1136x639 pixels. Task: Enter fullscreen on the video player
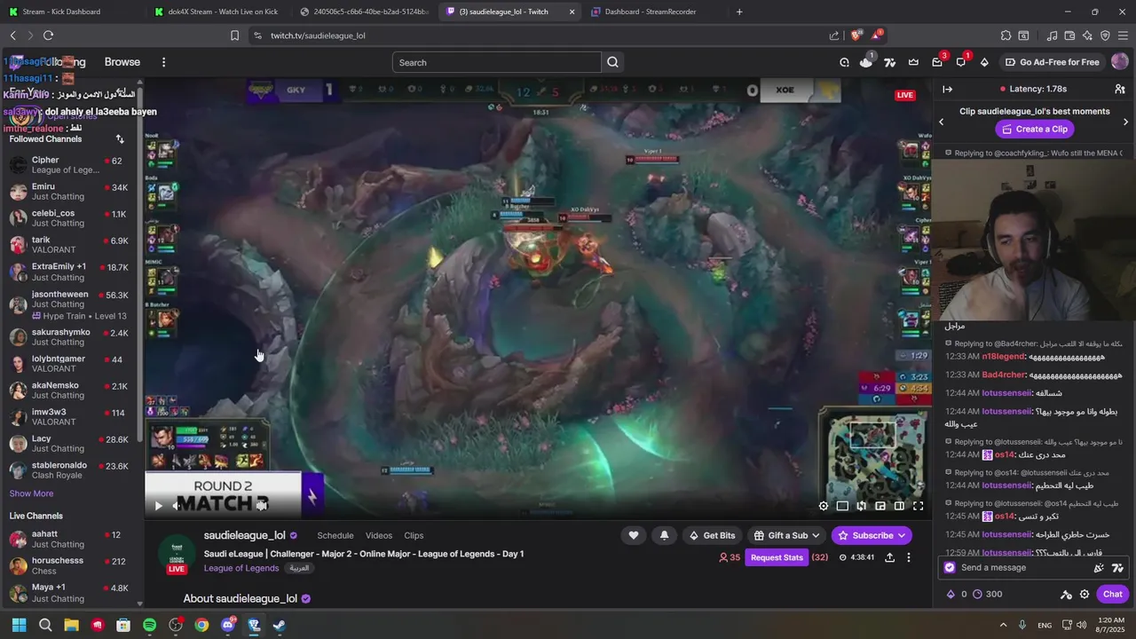point(919,506)
